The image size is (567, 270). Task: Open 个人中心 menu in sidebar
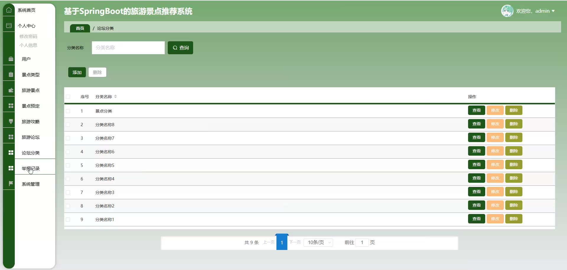pos(27,26)
